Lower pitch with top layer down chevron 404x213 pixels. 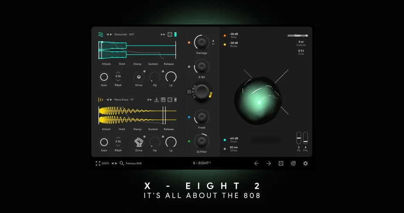118,80
